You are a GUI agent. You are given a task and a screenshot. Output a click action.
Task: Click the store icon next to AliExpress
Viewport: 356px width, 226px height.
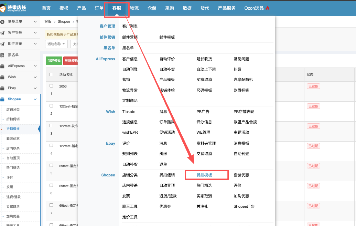2,66
